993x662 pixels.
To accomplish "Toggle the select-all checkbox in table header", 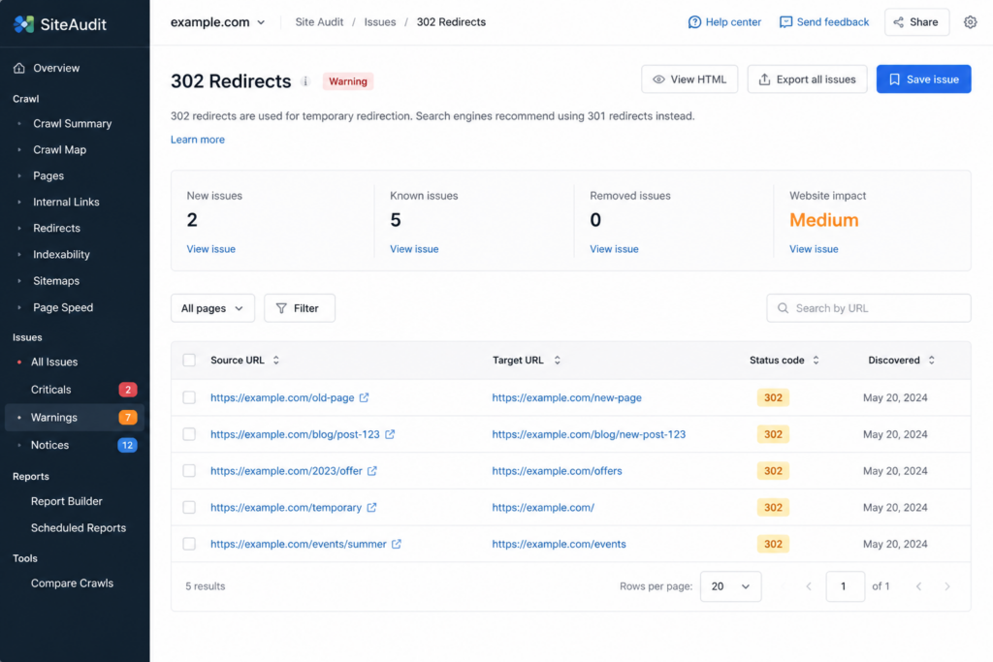I will 189,361.
